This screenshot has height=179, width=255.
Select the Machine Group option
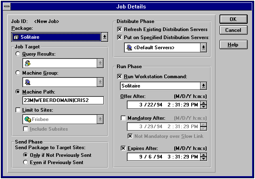[x=17, y=73]
